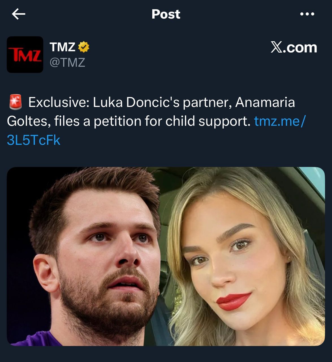
Task: Tap the @TMZ handle
Action: click(x=67, y=63)
